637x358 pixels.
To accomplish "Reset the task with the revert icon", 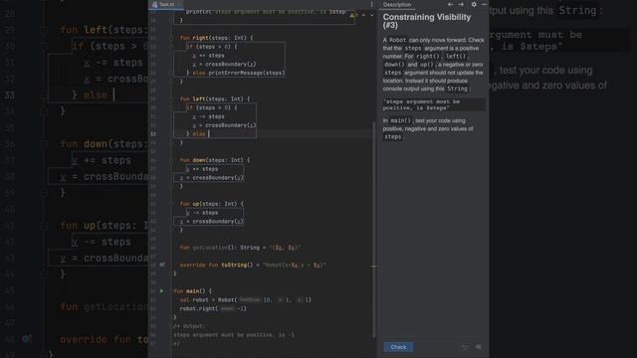I will tap(465, 347).
